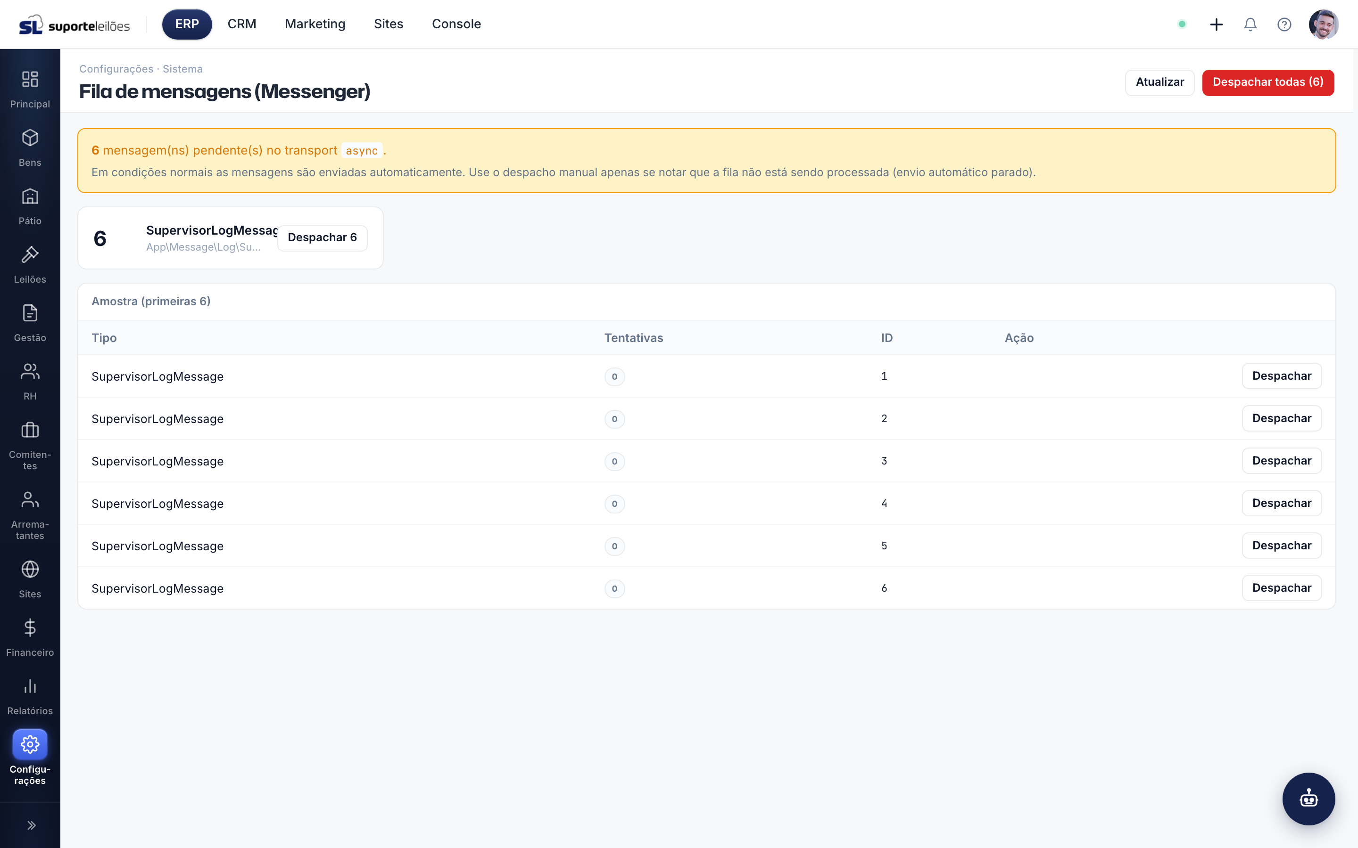
Task: Click the Tentativas column header
Action: coord(634,338)
